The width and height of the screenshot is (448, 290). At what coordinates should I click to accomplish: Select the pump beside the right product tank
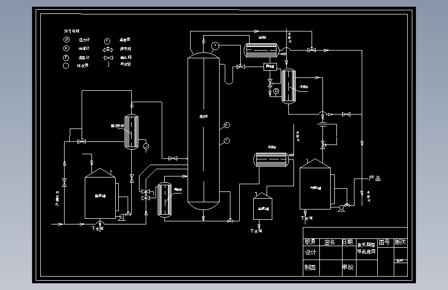[x=341, y=208]
